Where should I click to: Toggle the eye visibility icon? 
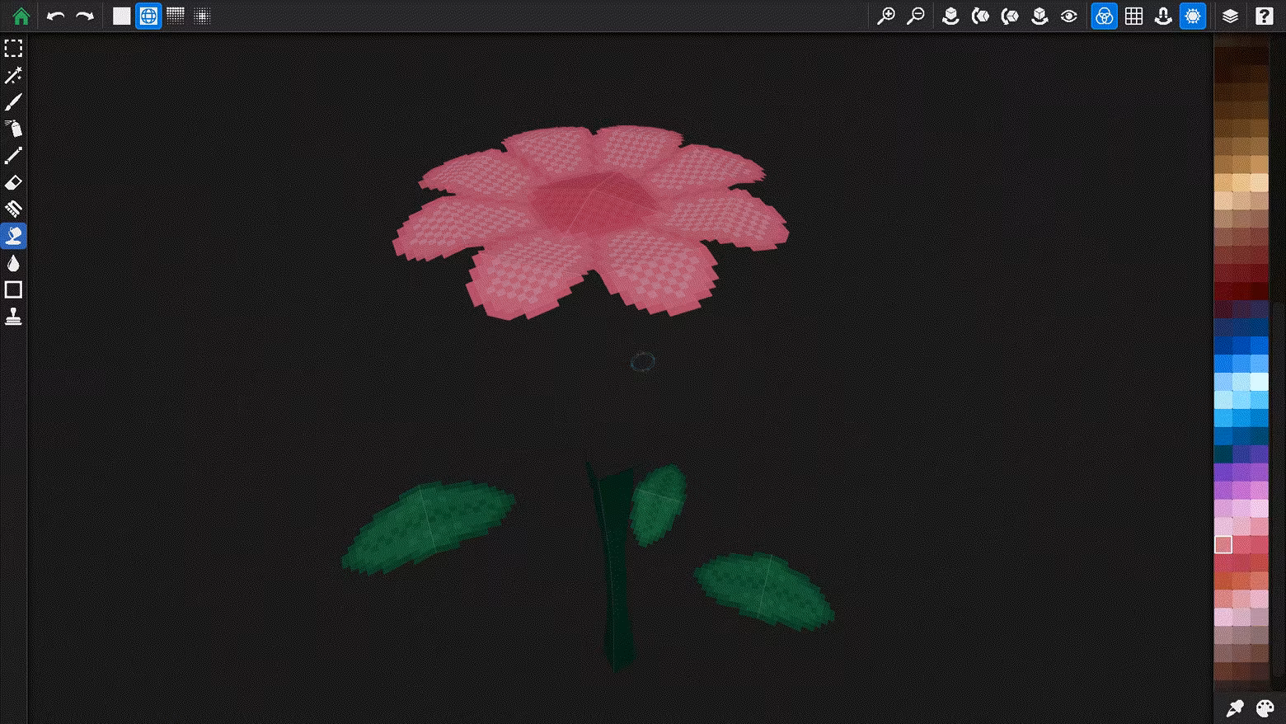pyautogui.click(x=1069, y=16)
